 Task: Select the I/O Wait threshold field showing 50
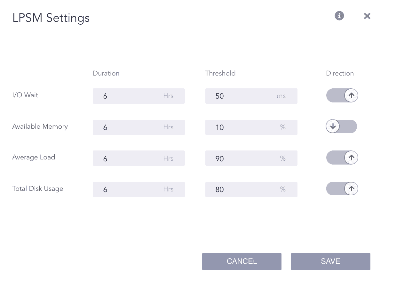click(x=251, y=96)
